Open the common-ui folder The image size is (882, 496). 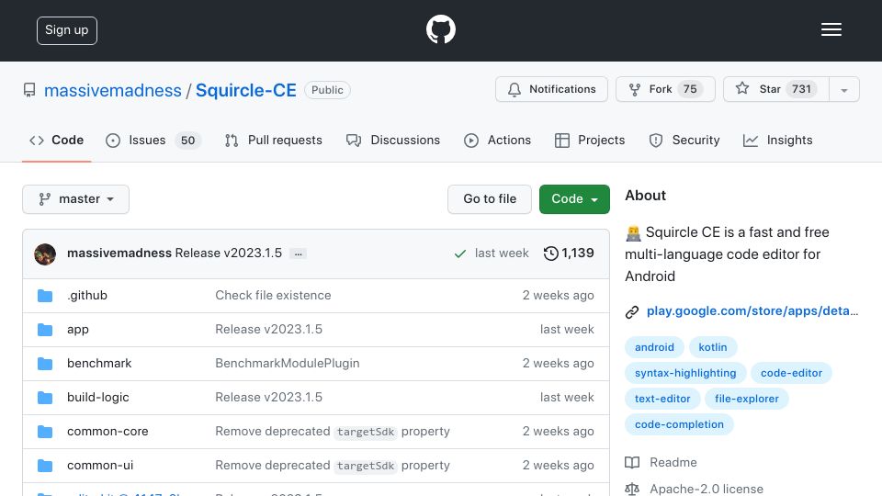pyautogui.click(x=100, y=466)
